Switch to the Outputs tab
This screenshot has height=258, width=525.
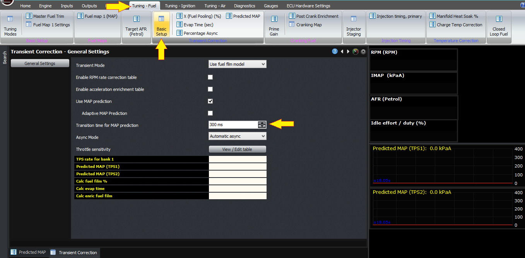coord(89,6)
